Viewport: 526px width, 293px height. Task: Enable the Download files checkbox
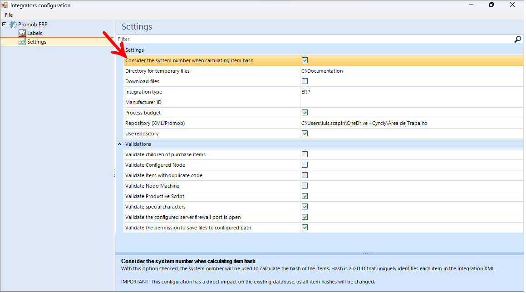click(305, 81)
